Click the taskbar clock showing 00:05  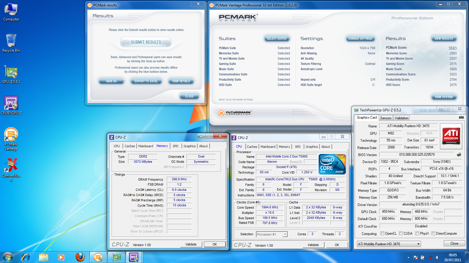(x=453, y=255)
